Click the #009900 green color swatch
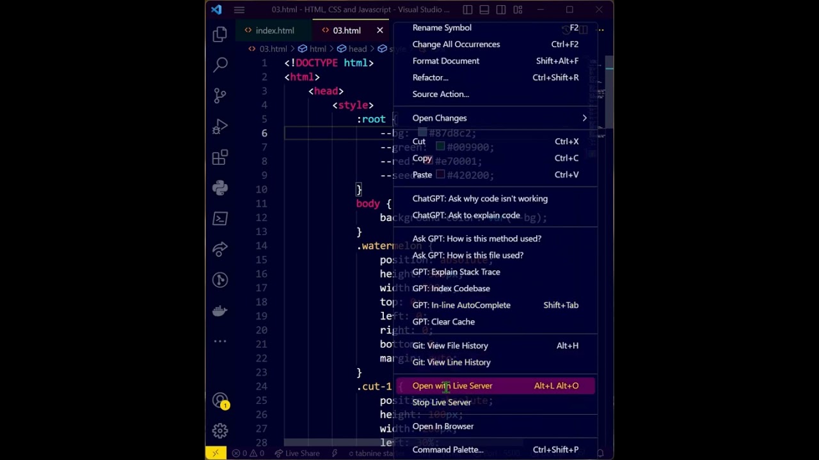This screenshot has height=460, width=819. pos(440,147)
